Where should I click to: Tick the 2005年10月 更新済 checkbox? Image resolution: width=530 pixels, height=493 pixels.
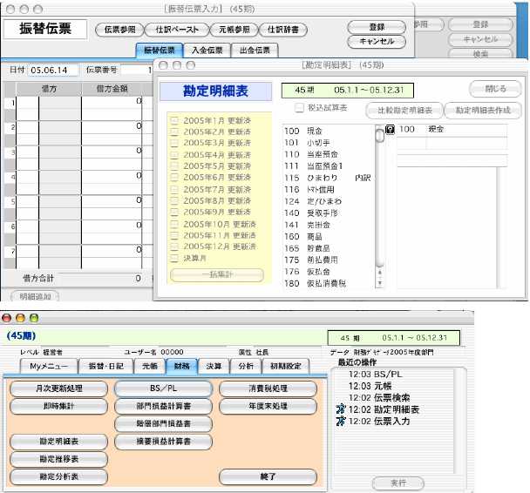click(176, 224)
